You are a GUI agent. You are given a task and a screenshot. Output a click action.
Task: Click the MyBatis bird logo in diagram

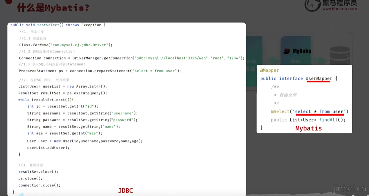click(x=287, y=51)
